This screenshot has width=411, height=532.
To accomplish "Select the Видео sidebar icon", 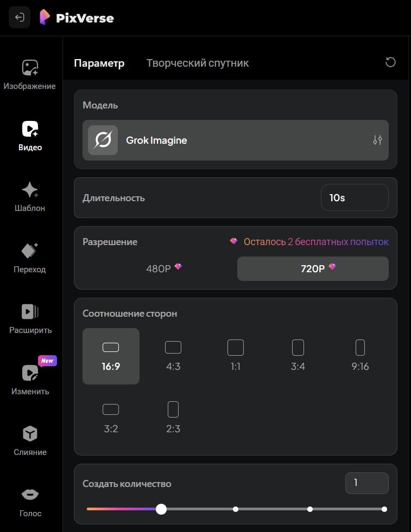I will tap(30, 135).
